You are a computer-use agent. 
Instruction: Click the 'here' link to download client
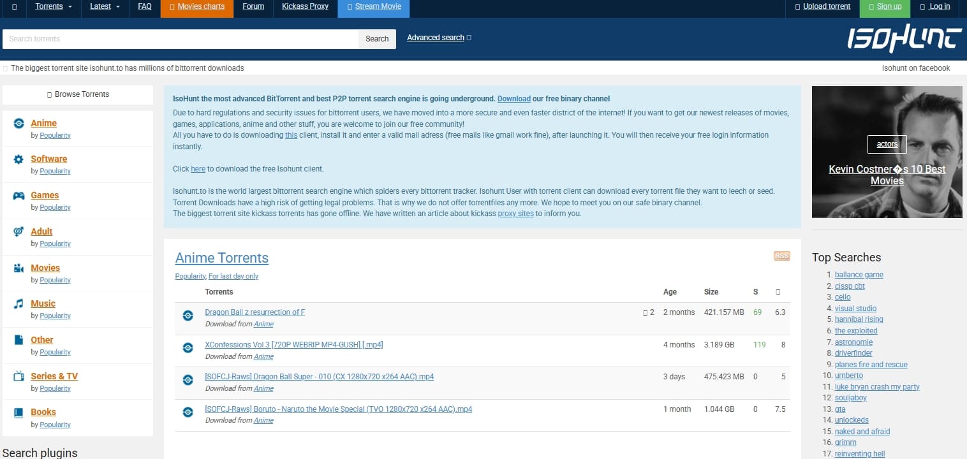[x=198, y=169]
